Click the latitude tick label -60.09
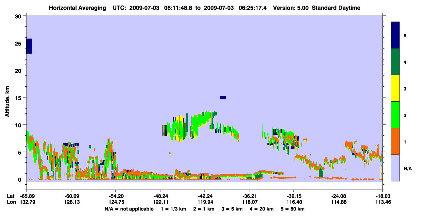425x218 pixels. coord(71,196)
